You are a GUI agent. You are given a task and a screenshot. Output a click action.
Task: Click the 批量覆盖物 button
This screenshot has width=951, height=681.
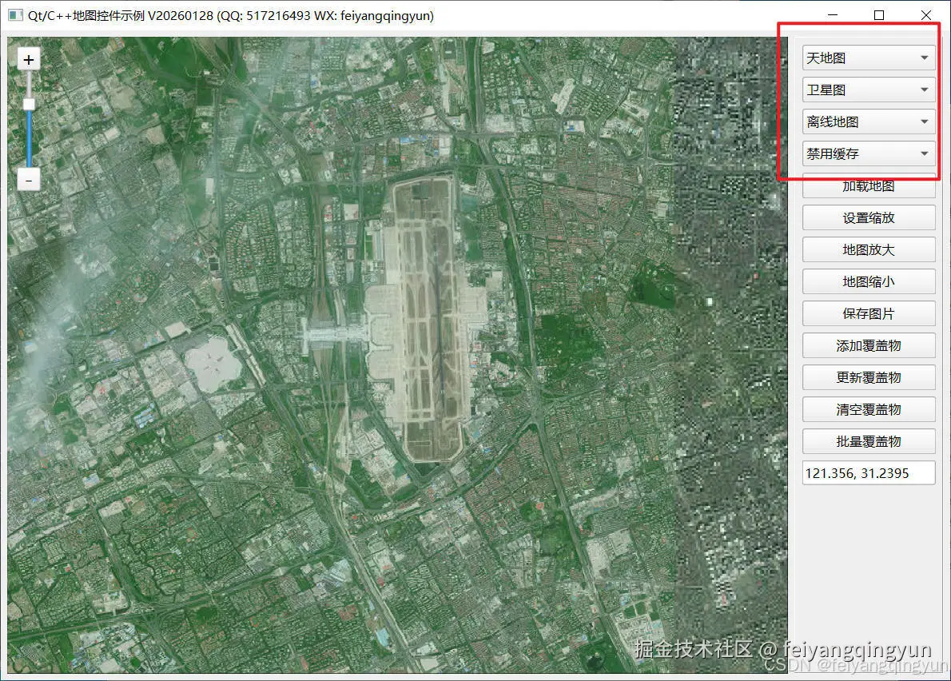pos(869,441)
